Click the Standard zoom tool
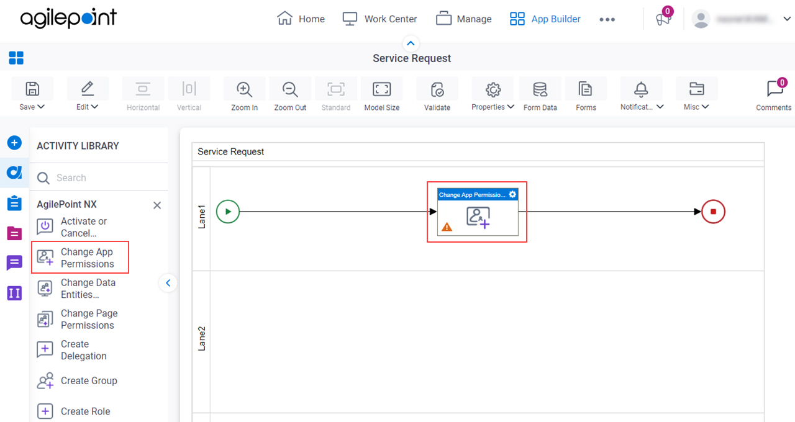Image resolution: width=795 pixels, height=422 pixels. pos(336,94)
